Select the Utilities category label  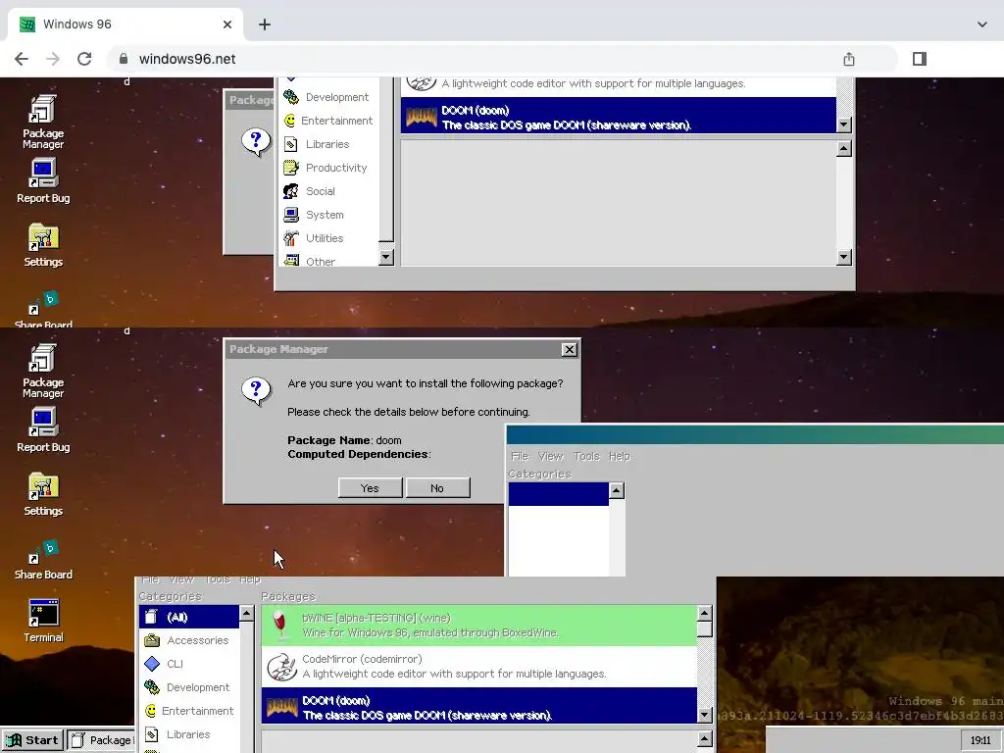point(325,238)
